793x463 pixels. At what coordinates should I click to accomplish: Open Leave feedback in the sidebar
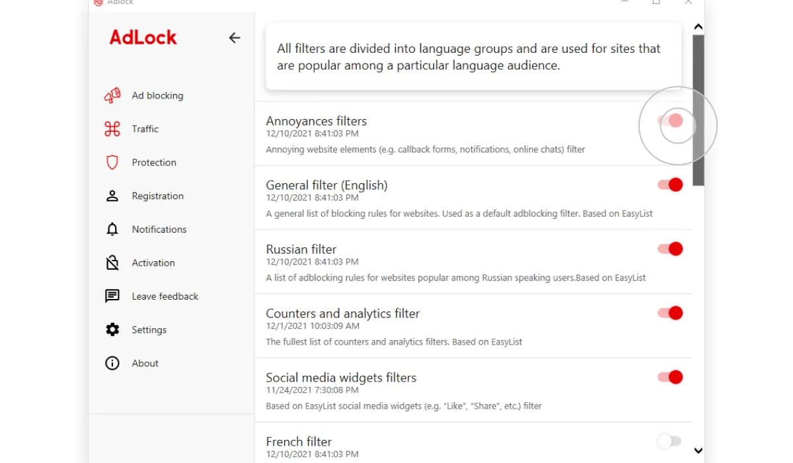coord(165,296)
